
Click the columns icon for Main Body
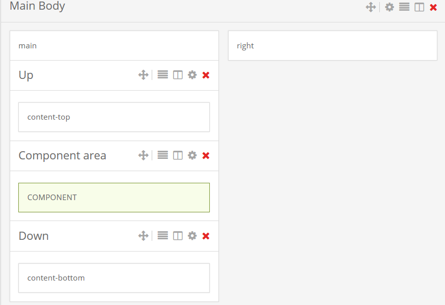coord(419,7)
